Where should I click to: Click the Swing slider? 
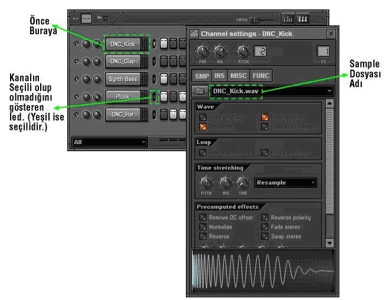pyautogui.click(x=263, y=19)
